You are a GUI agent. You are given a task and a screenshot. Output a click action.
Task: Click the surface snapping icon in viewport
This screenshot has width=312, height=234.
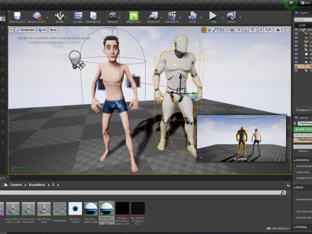click(x=227, y=30)
